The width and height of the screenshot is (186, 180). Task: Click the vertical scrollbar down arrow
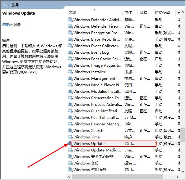[x=183, y=171]
